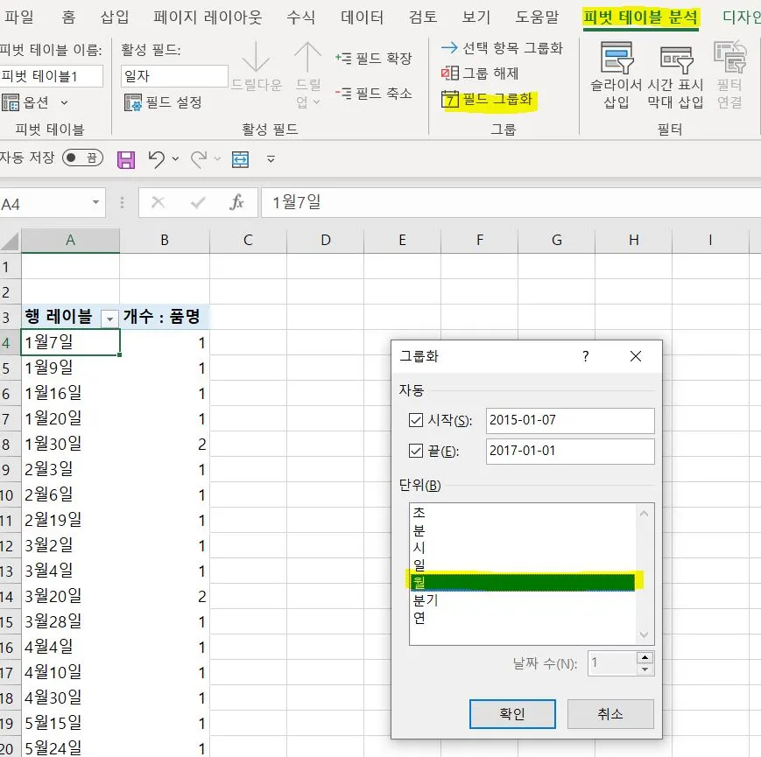
Task: Click the 그룹 해제 ungroup icon
Action: (449, 74)
